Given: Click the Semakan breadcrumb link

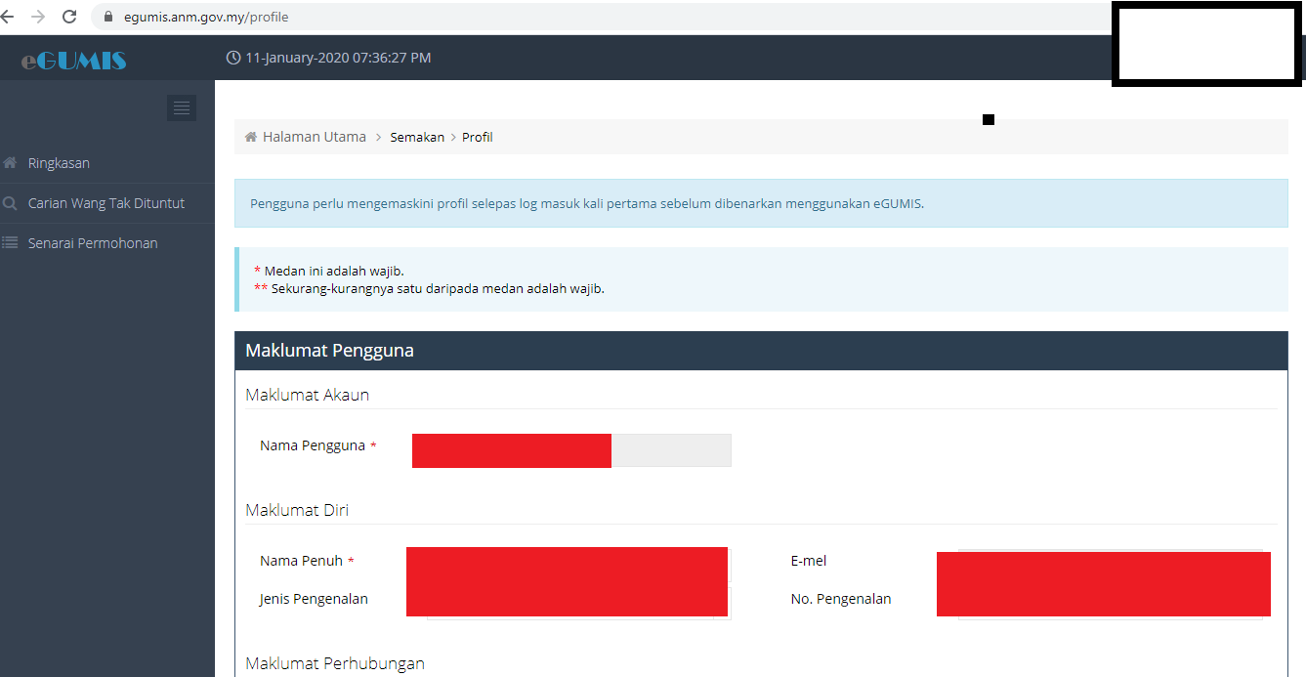Looking at the screenshot, I should [417, 137].
